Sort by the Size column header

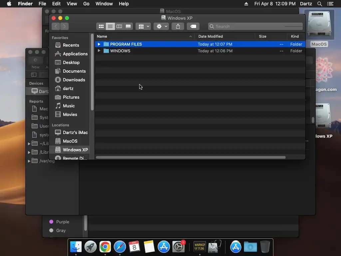271,36
